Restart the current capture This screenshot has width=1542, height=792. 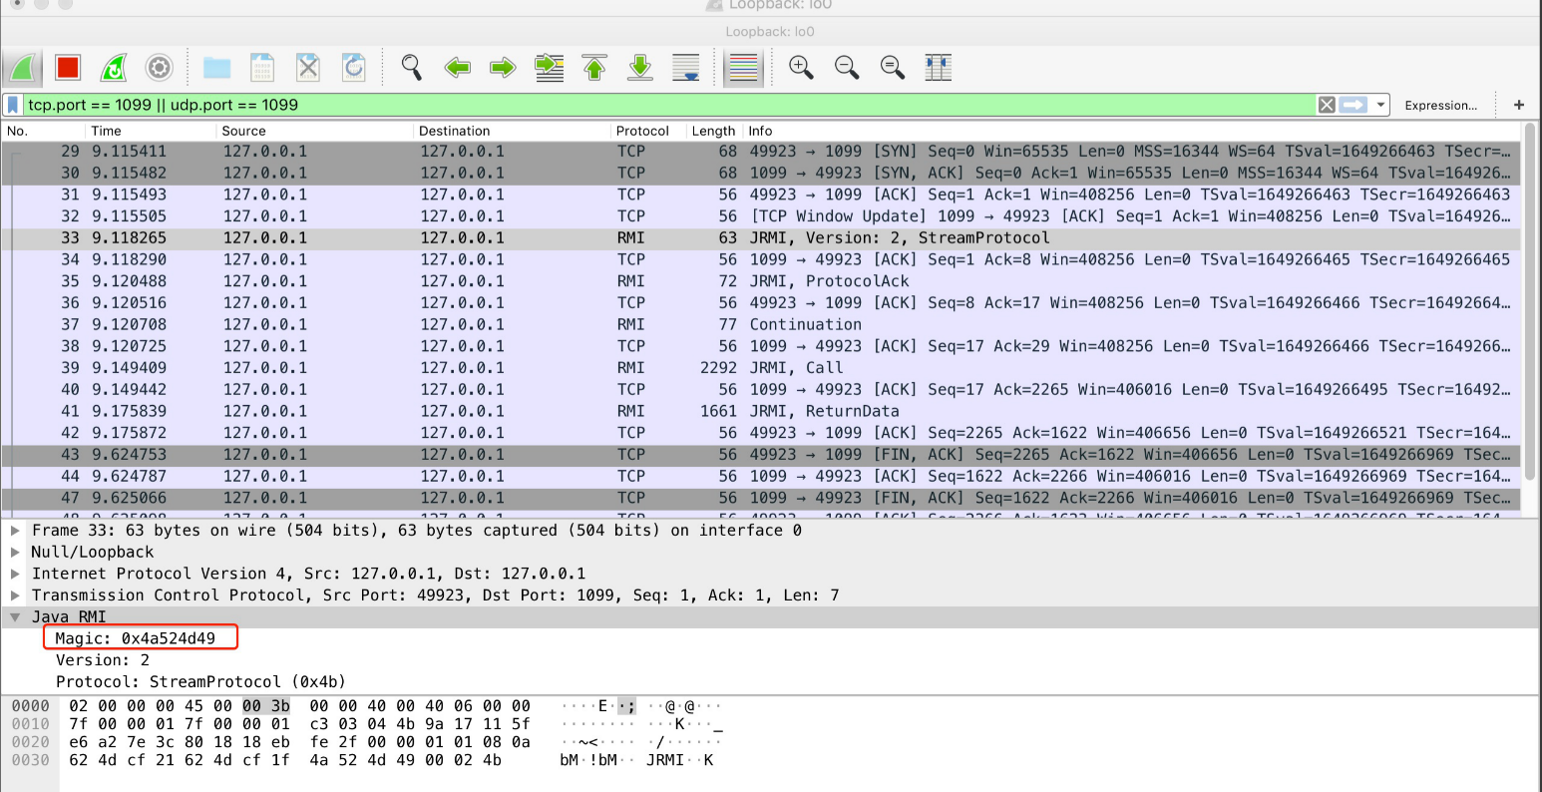[x=114, y=68]
